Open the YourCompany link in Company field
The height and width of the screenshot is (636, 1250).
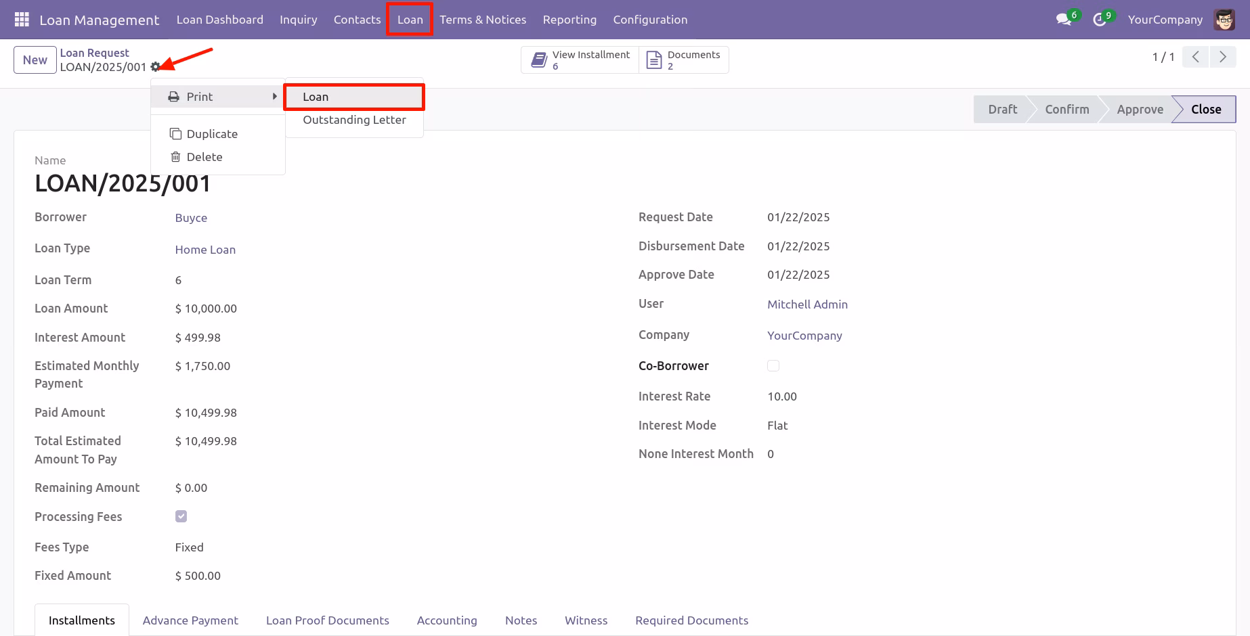point(804,336)
